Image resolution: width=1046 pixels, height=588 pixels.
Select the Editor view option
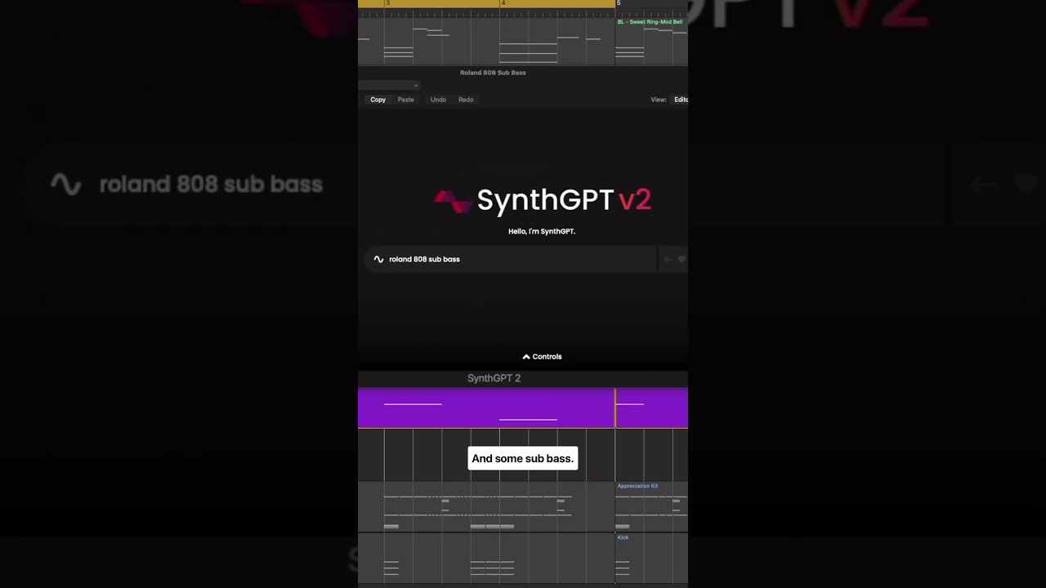click(680, 100)
